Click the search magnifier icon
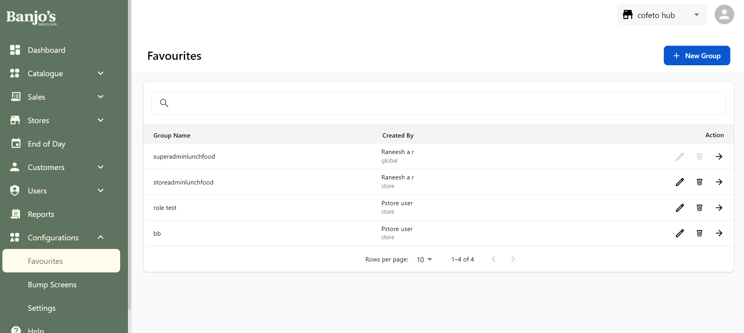Viewport: 744px width, 333px height. click(x=164, y=103)
